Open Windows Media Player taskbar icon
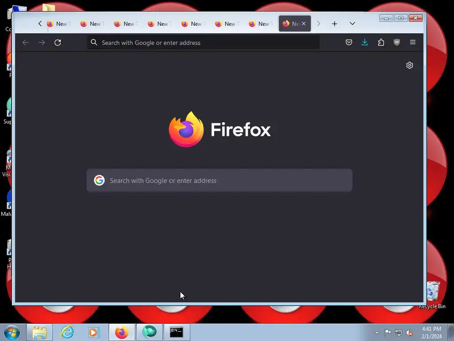The height and width of the screenshot is (341, 454). [94, 332]
